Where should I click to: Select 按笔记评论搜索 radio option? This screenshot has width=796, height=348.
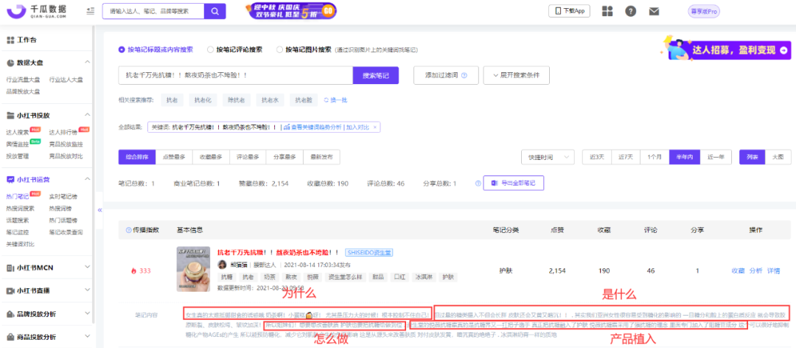point(211,50)
